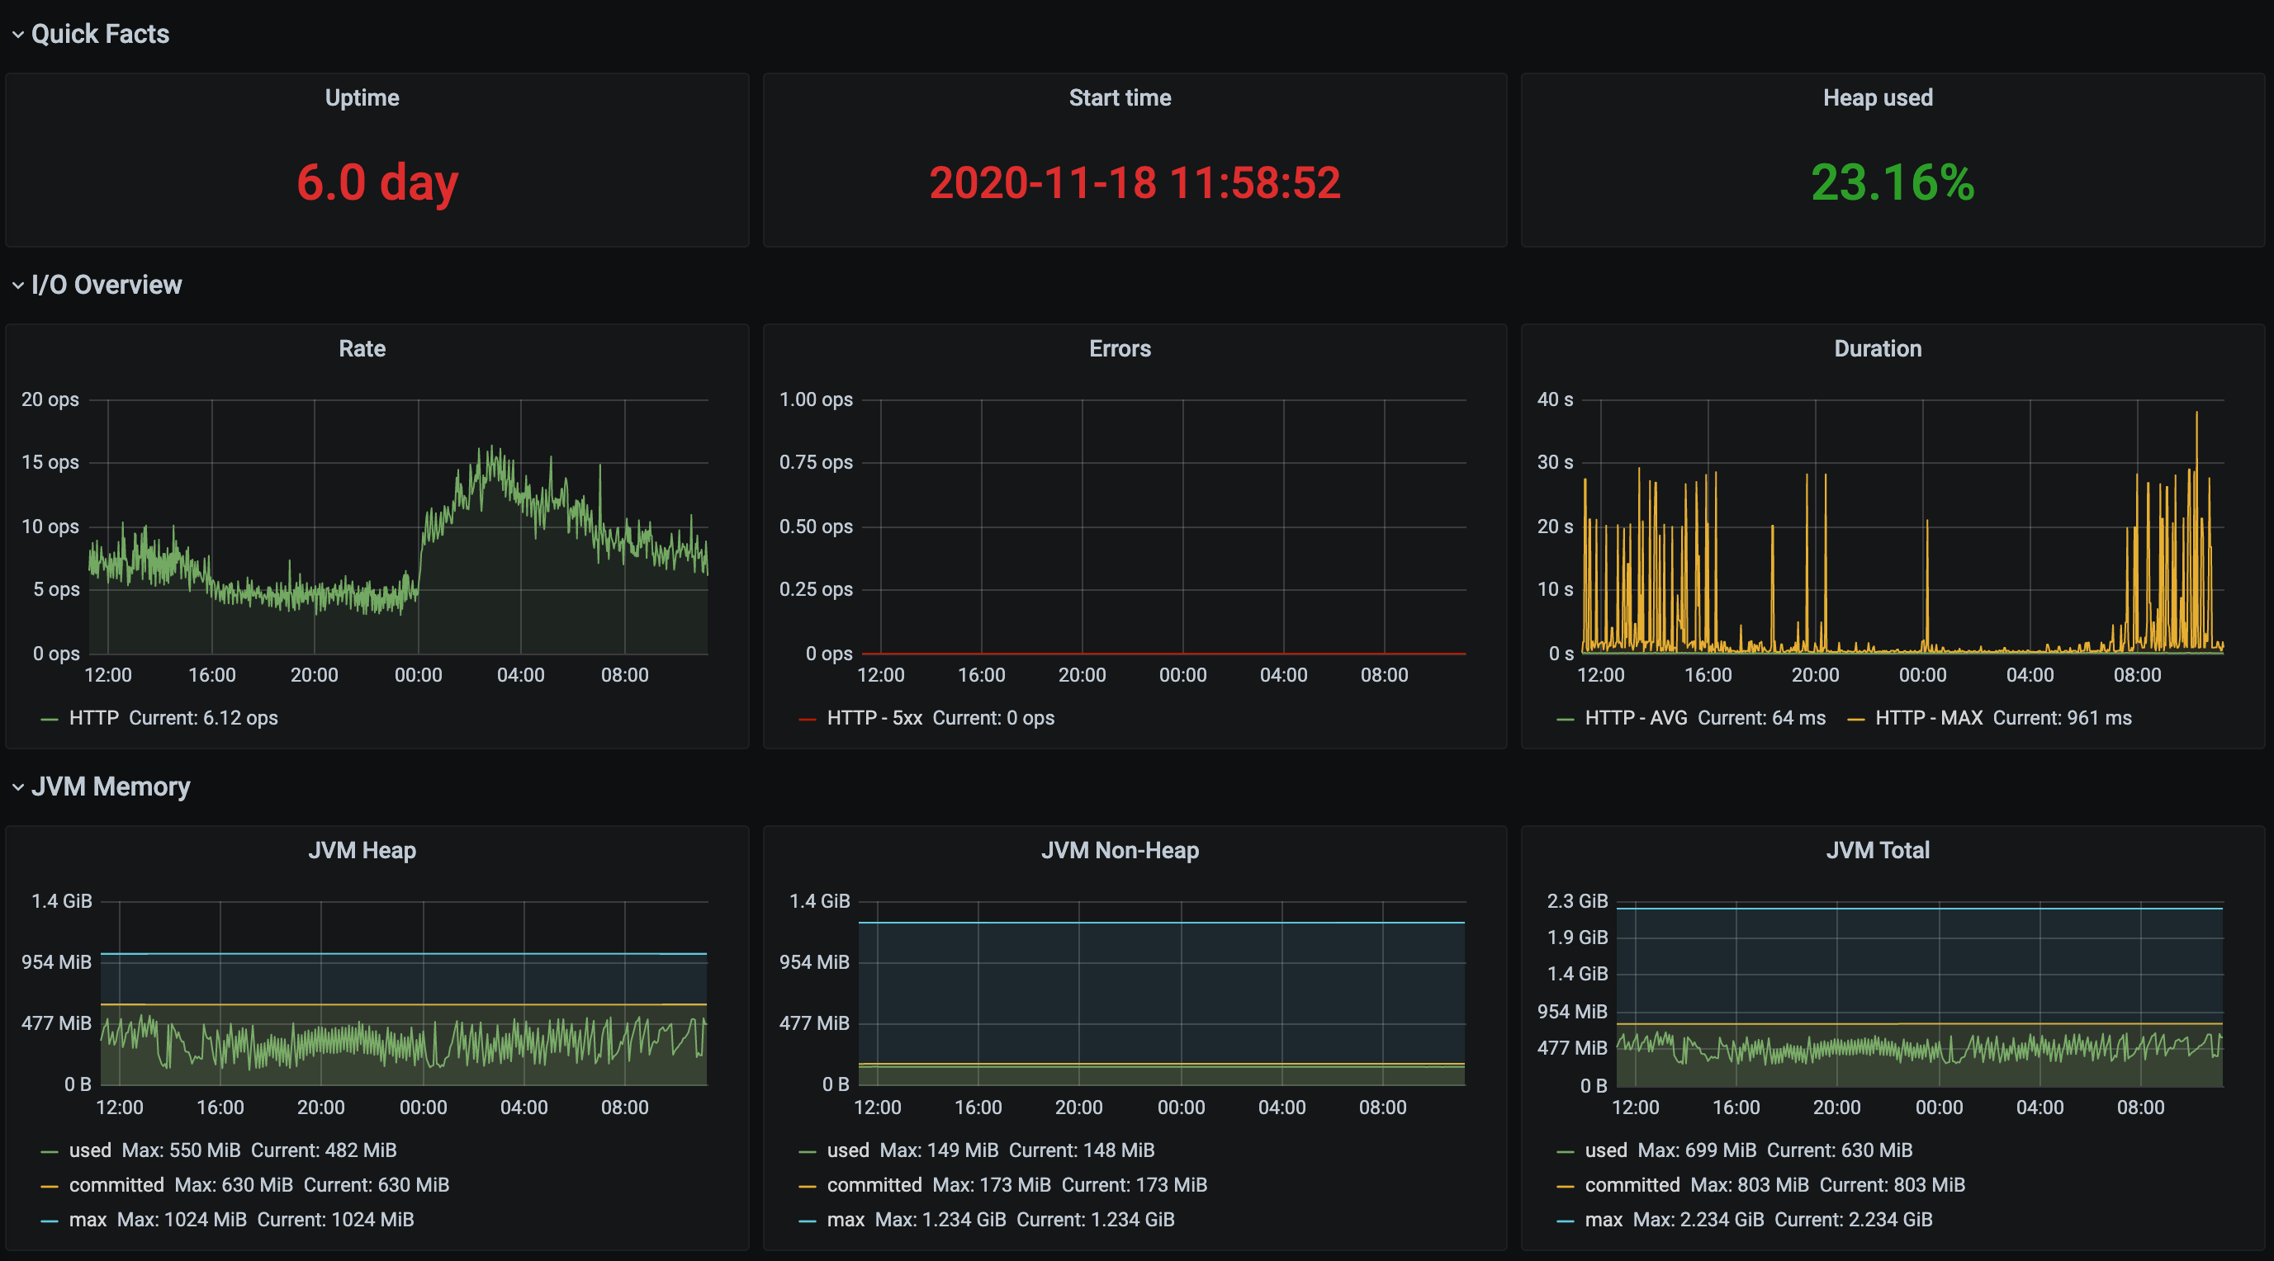
Task: Collapse the I/O Overview row chevron
Action: [17, 285]
